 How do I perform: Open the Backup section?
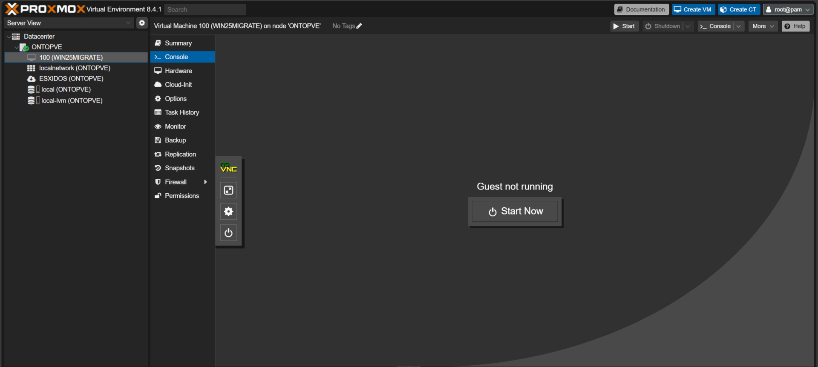click(x=182, y=140)
